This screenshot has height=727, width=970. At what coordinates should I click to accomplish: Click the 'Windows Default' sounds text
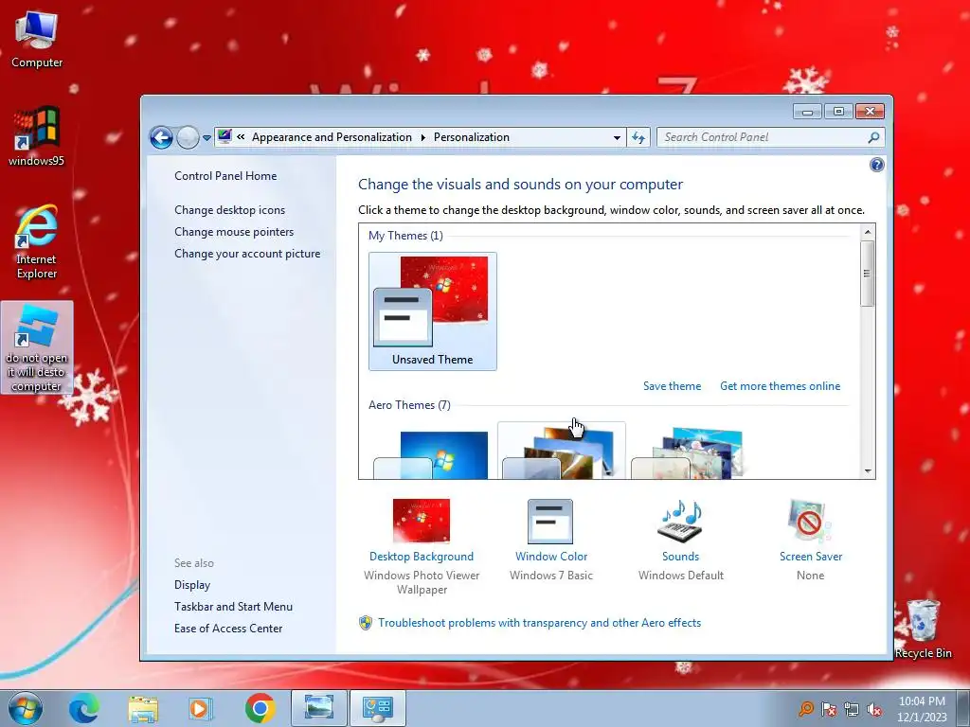[680, 576]
